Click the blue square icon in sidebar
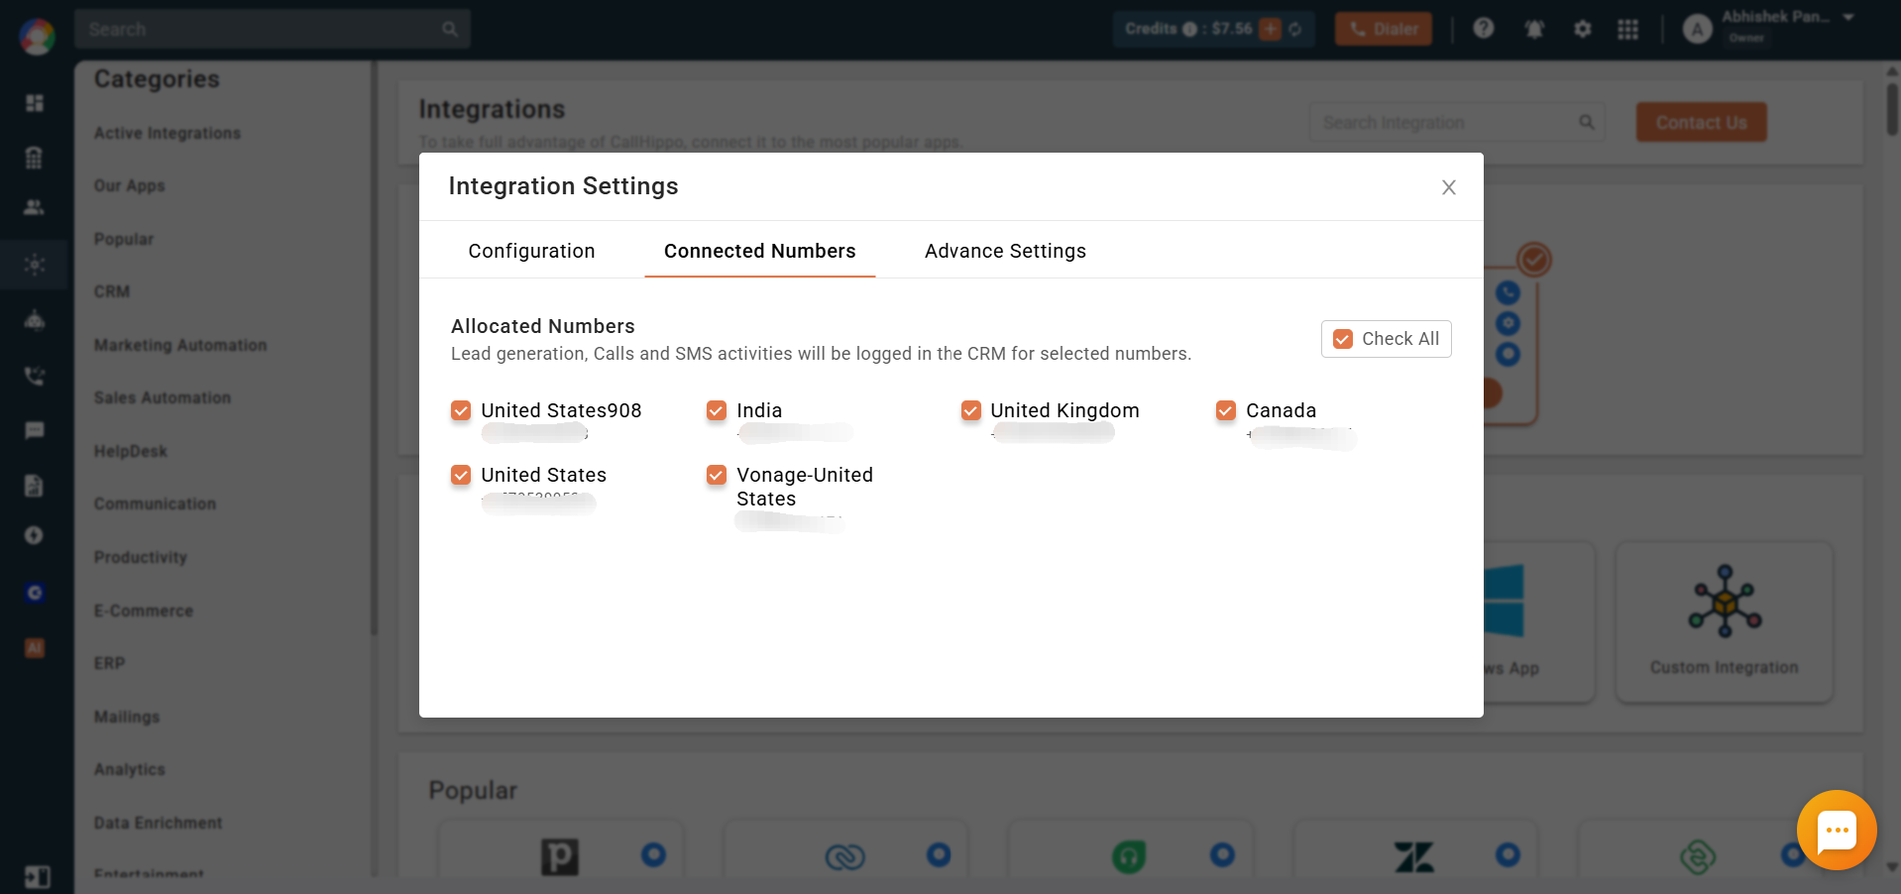This screenshot has width=1901, height=894. coord(35,593)
